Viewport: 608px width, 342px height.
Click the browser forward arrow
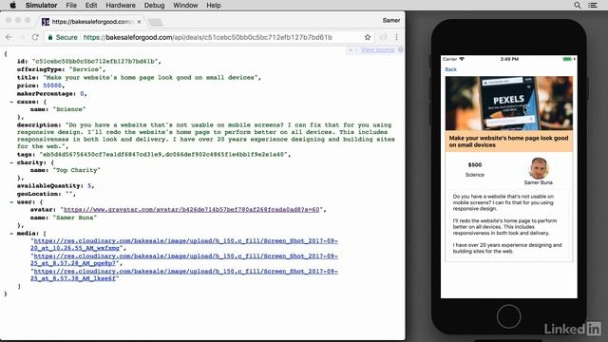coord(22,37)
